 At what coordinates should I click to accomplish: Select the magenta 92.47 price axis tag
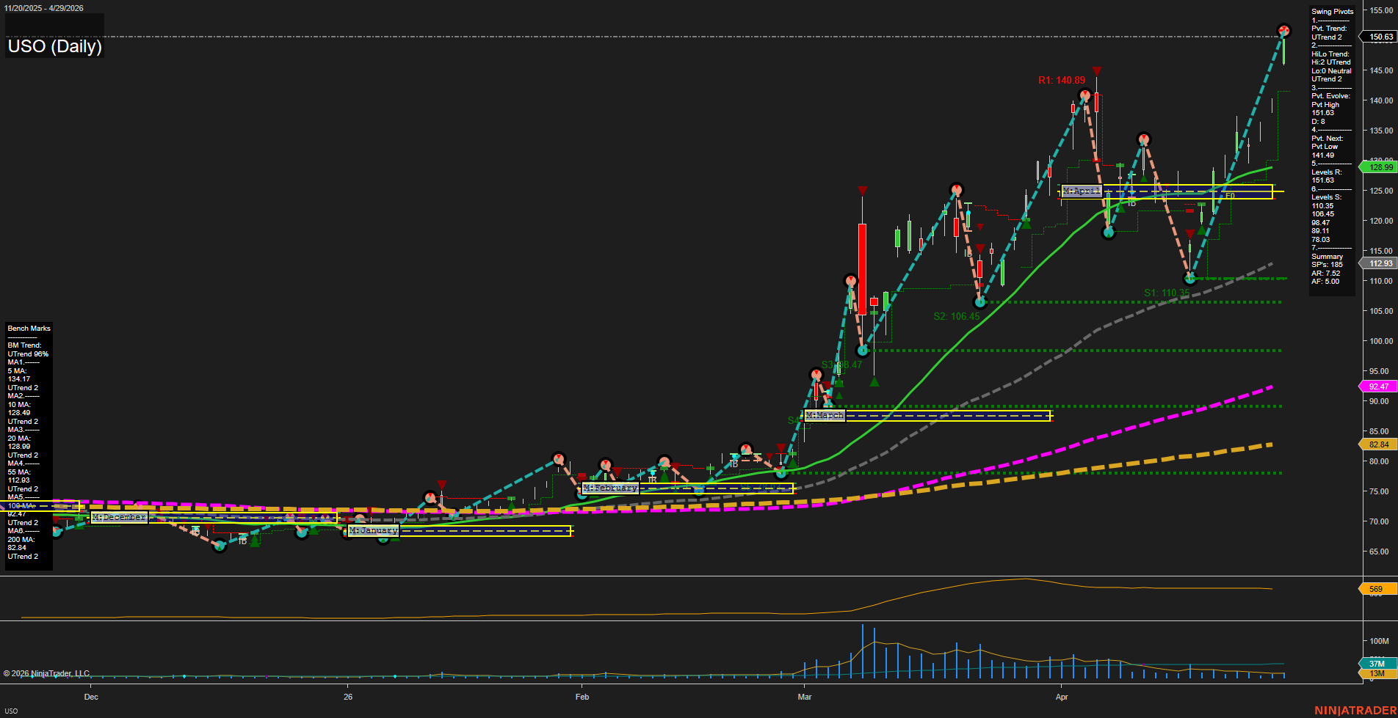1378,387
